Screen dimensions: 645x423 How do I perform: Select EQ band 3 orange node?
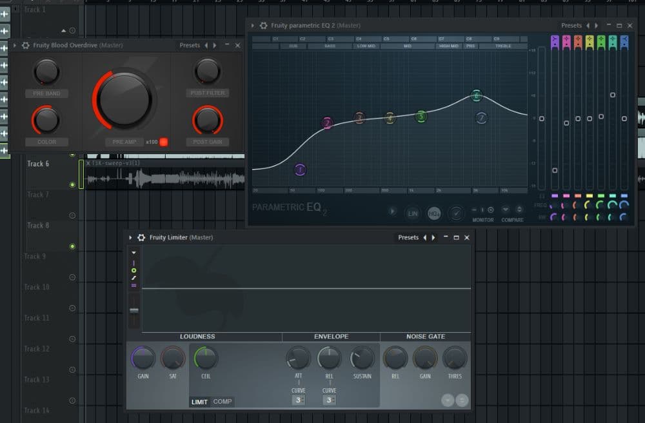tap(359, 118)
